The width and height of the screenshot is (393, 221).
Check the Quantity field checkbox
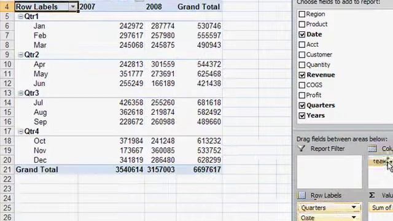302,64
